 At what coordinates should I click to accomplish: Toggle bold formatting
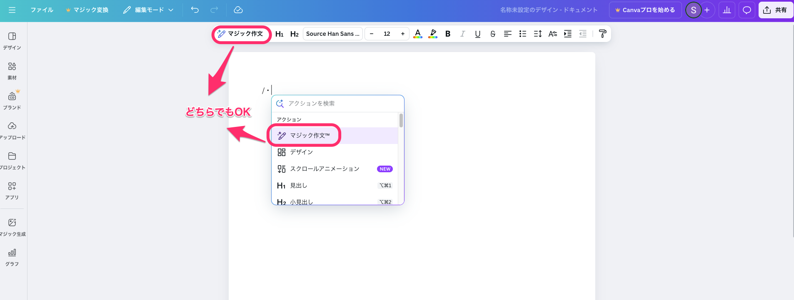(x=448, y=34)
